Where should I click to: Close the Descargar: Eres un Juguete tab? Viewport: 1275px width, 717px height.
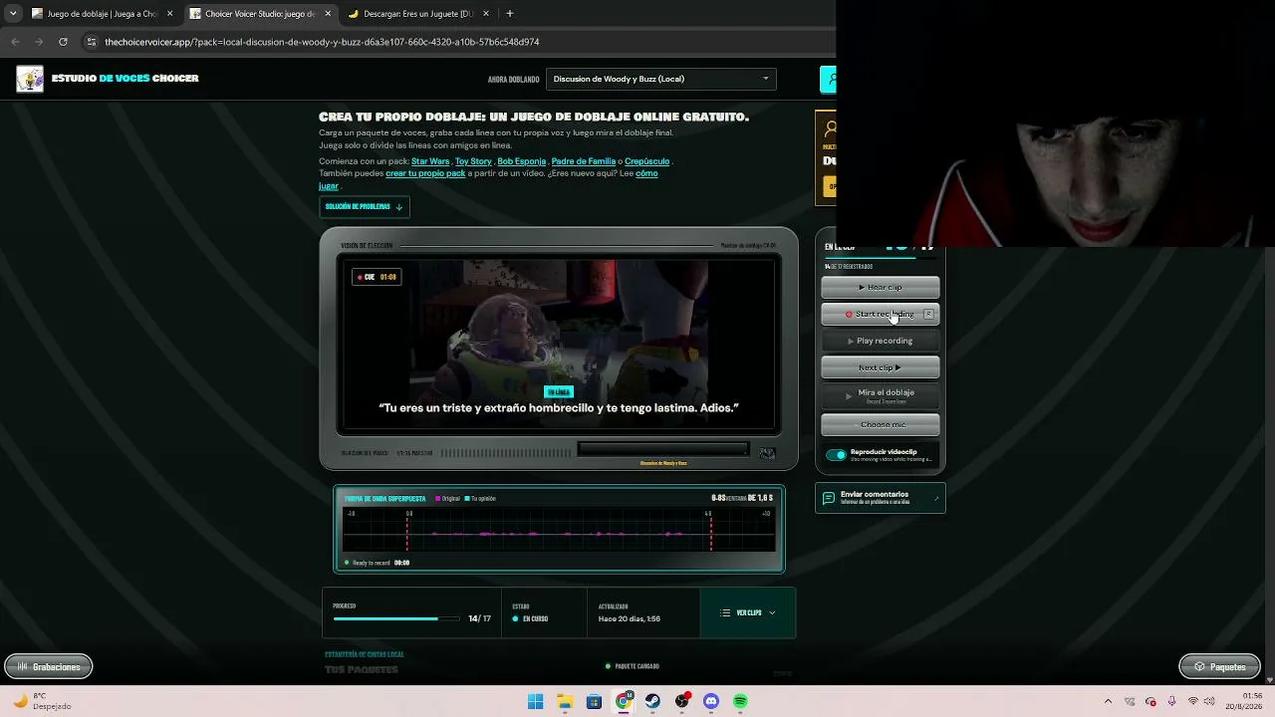pyautogui.click(x=486, y=14)
